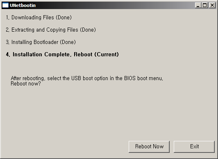The image size is (218, 159).
Task: Click the Reboot Now button
Action: (x=149, y=147)
